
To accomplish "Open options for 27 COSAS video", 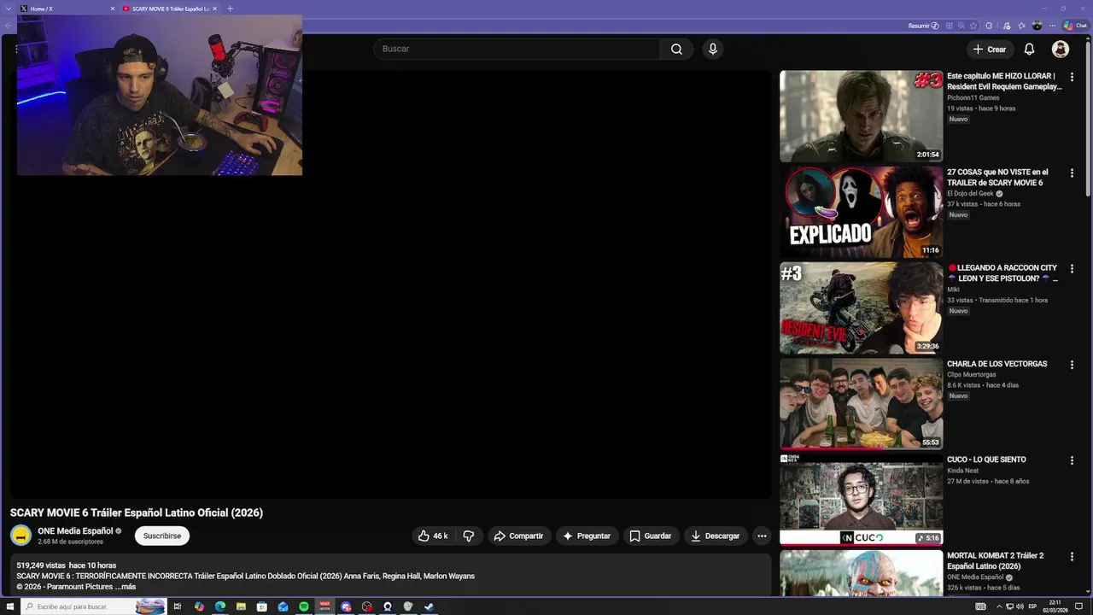I will (x=1072, y=173).
